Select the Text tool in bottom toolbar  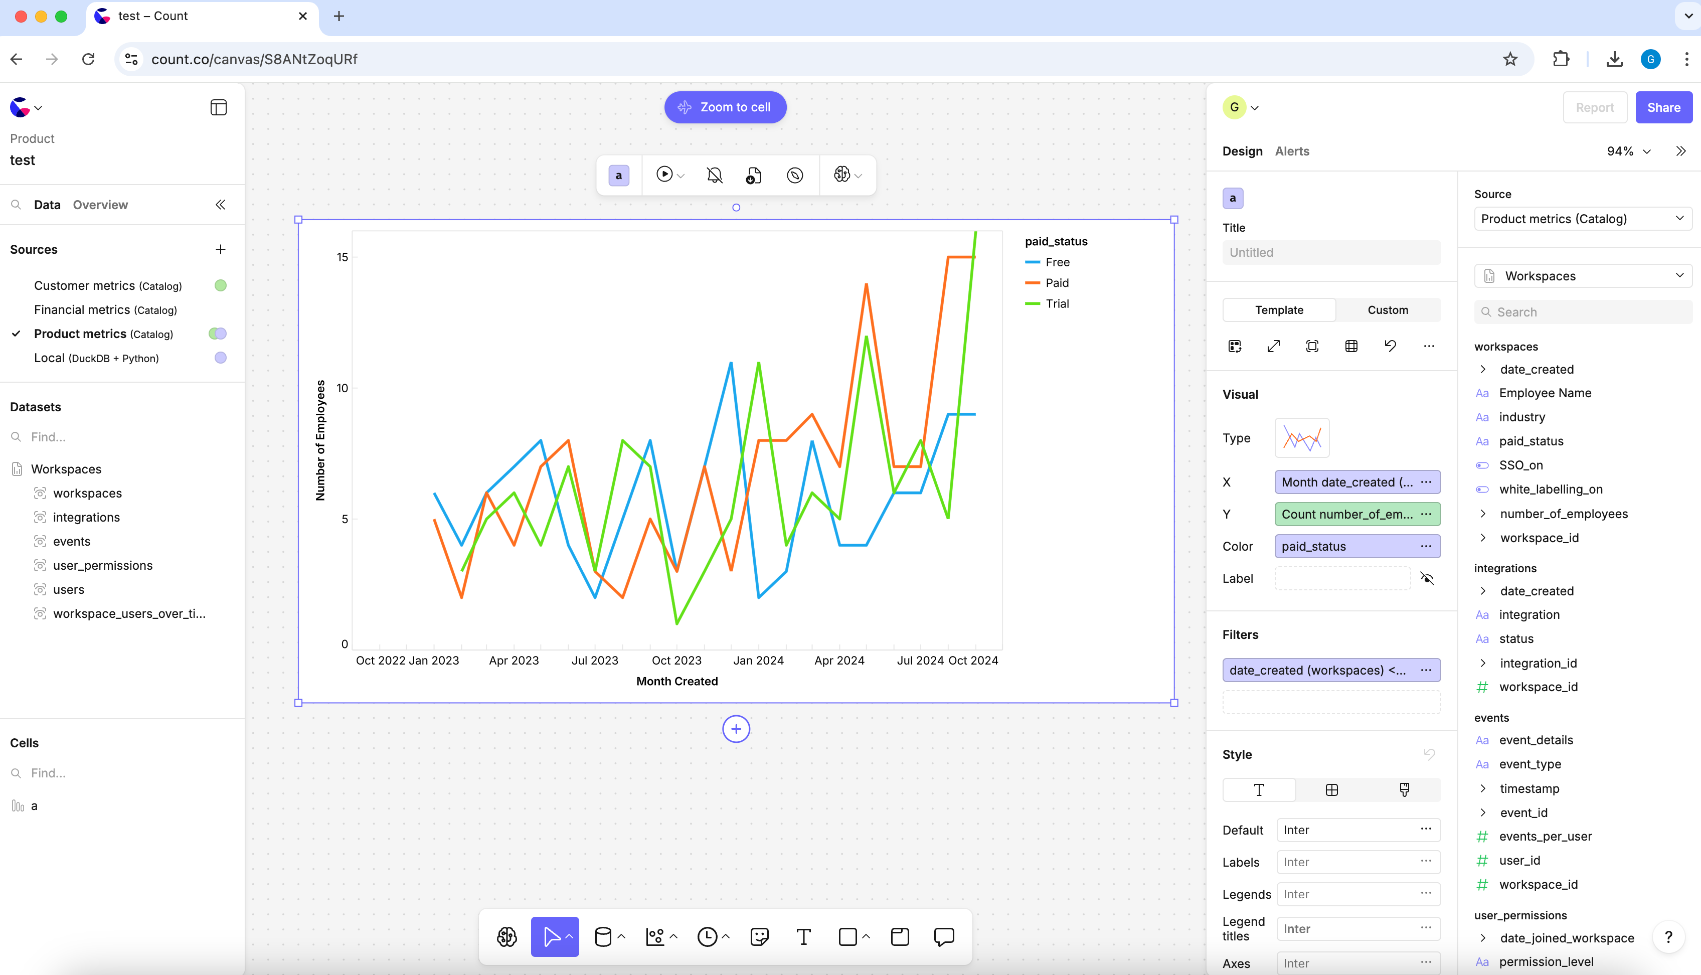pos(803,937)
